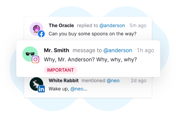Image resolution: width=176 pixels, height=115 pixels.
Task: Select the IMPORTANT tag badge
Action: coord(60,70)
